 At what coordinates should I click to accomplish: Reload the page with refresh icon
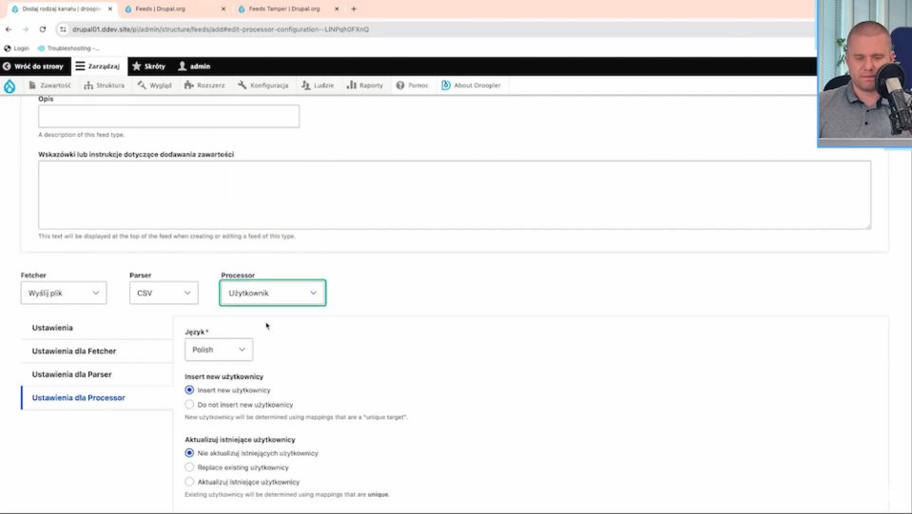[43, 29]
